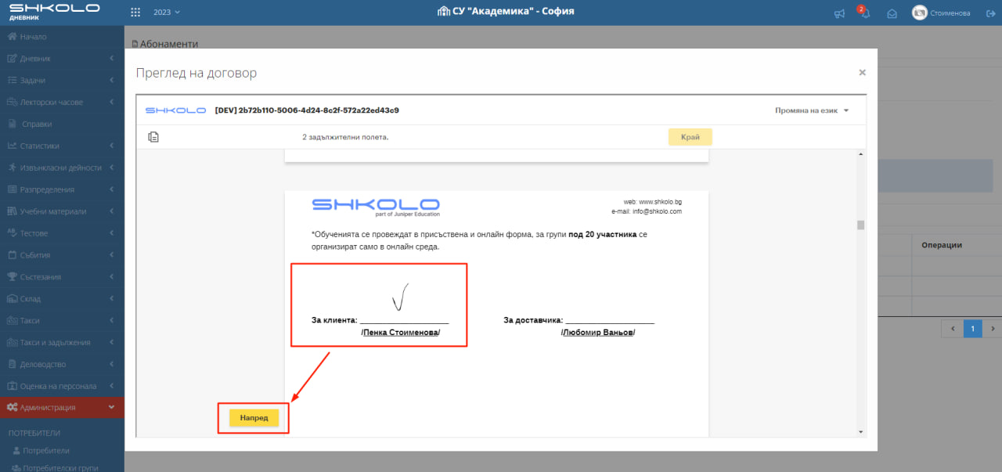The image size is (1002, 472).
Task: Open the messages envelope icon
Action: point(891,13)
